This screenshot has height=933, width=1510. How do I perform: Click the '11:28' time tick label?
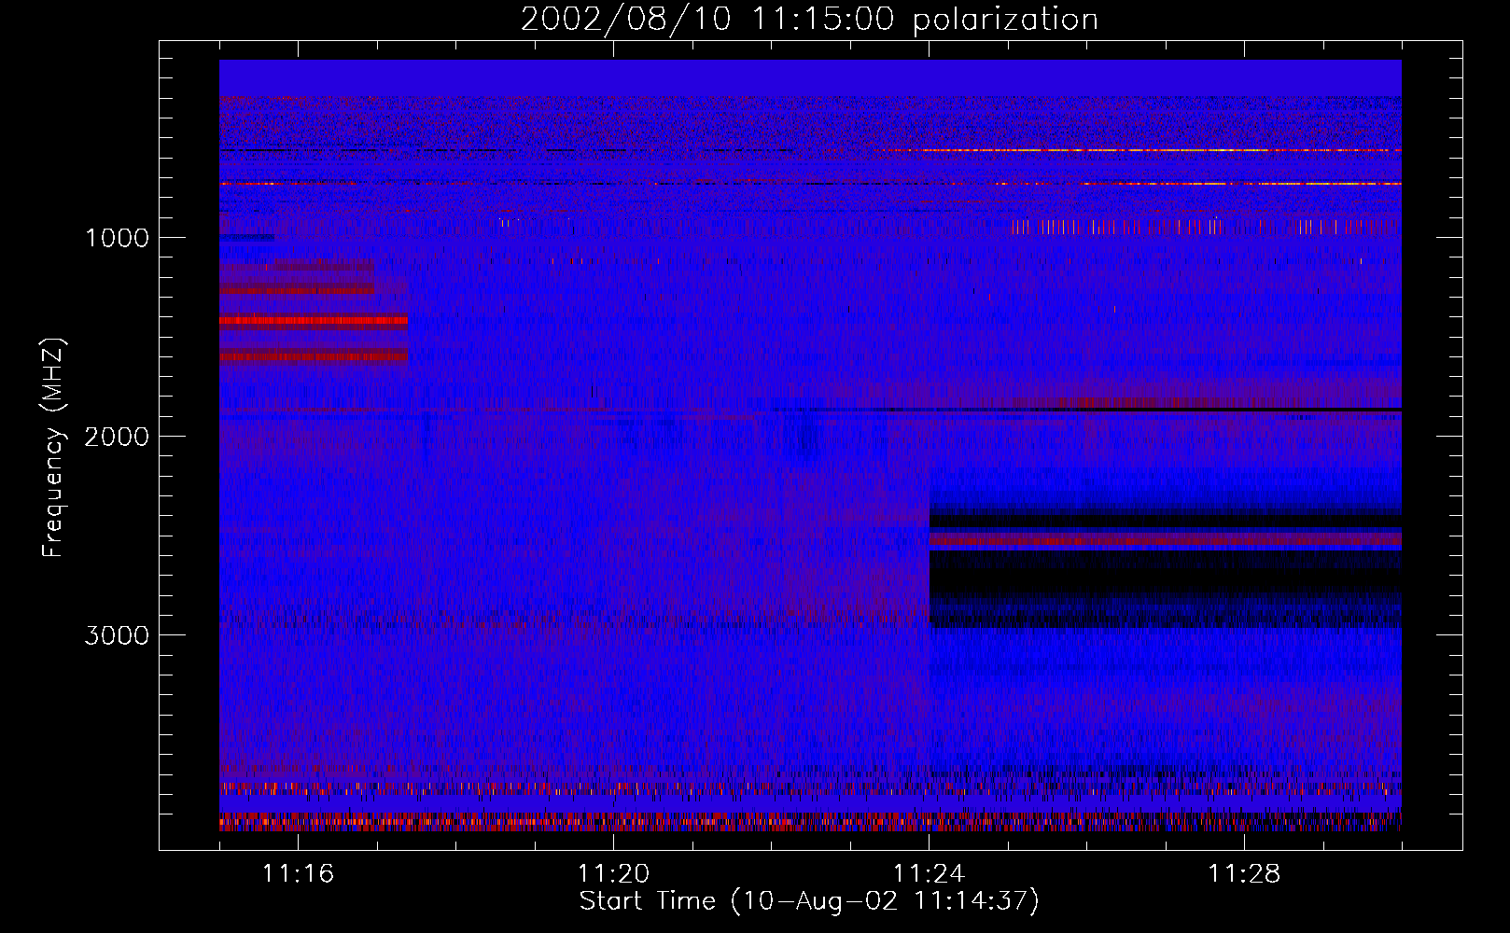coord(1244,874)
